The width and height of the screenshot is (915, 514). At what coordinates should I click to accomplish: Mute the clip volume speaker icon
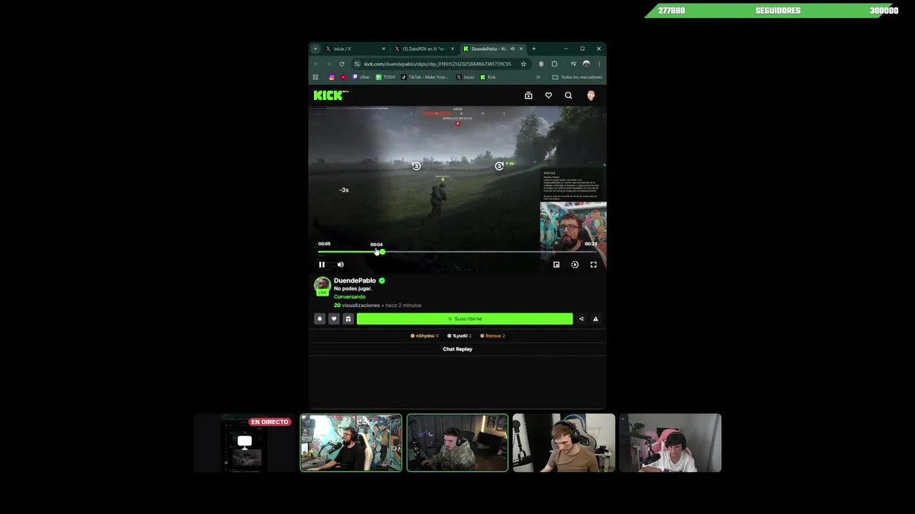pyautogui.click(x=340, y=265)
